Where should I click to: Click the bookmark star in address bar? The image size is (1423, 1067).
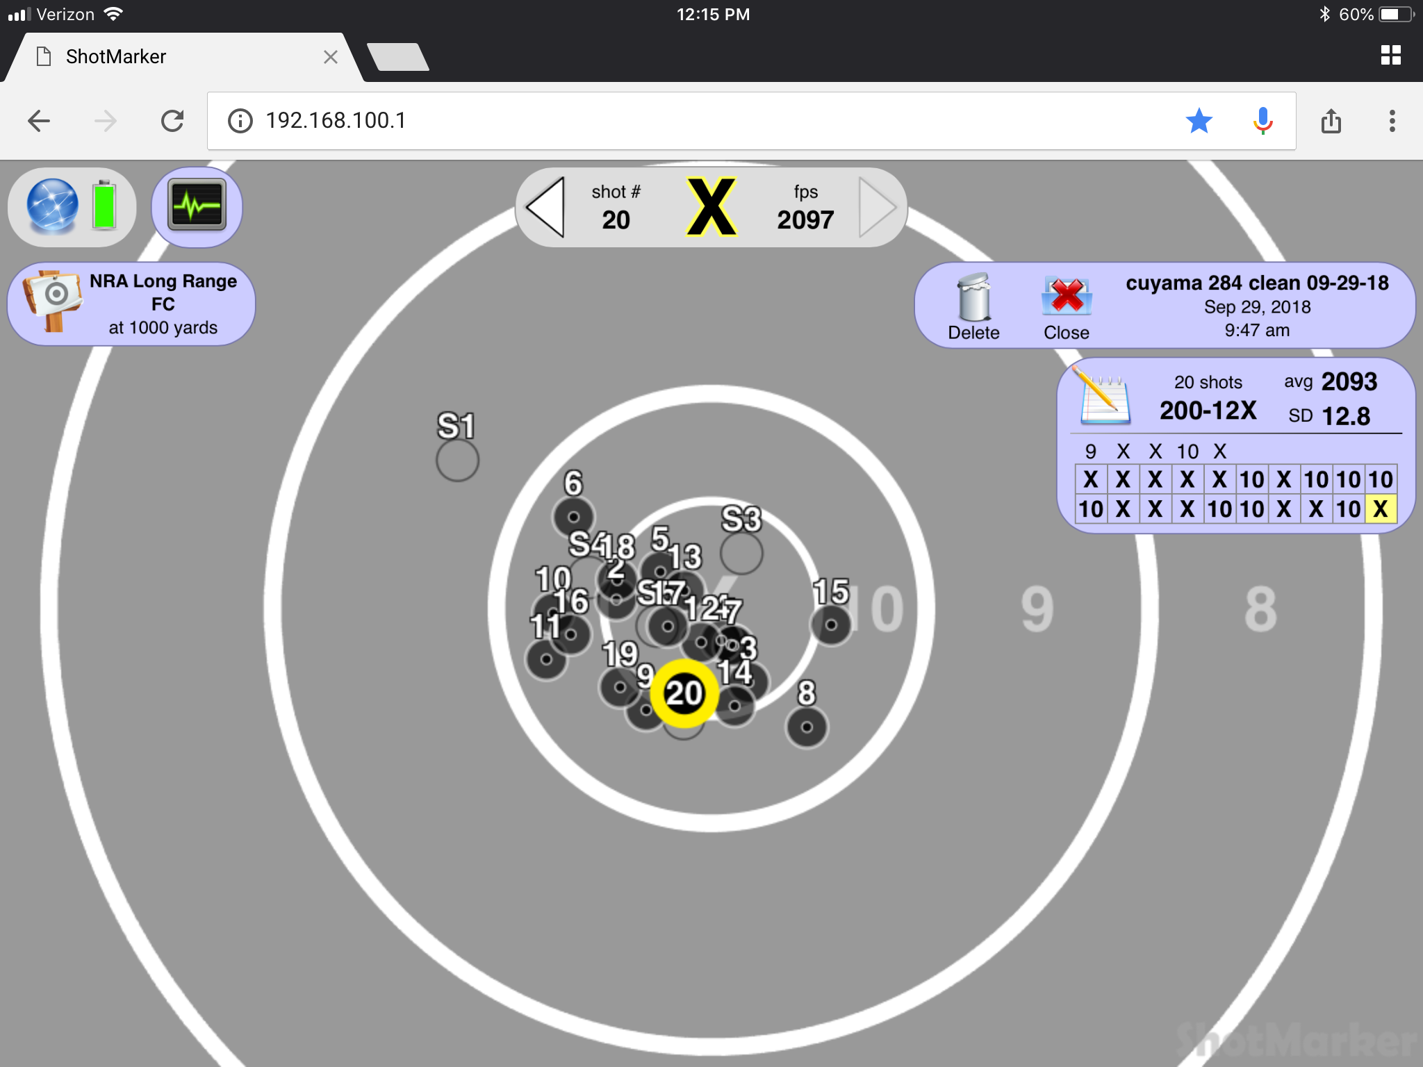coord(1199,121)
